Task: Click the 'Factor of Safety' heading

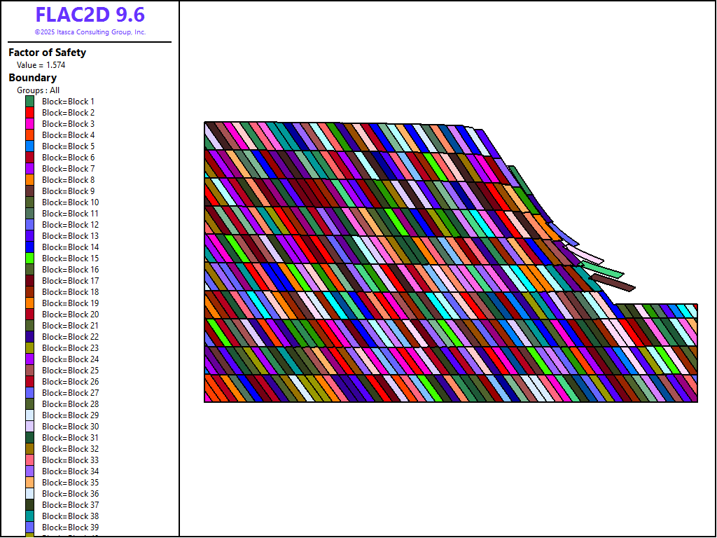Action: 47,53
